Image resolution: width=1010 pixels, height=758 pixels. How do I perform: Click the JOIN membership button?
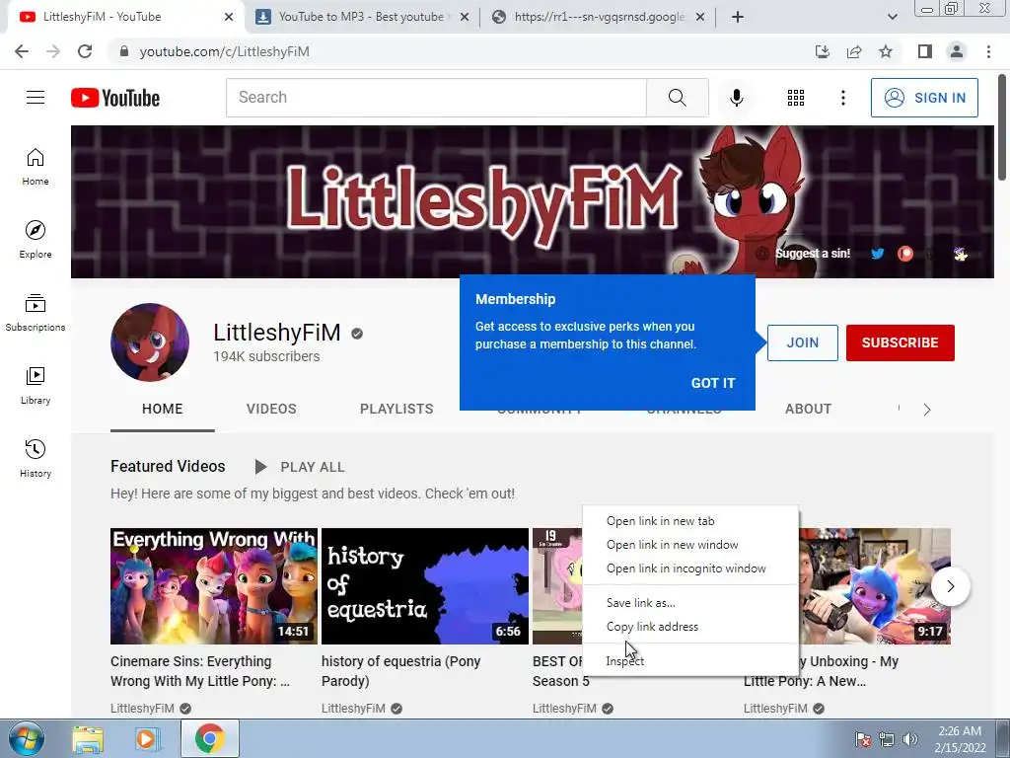(803, 342)
